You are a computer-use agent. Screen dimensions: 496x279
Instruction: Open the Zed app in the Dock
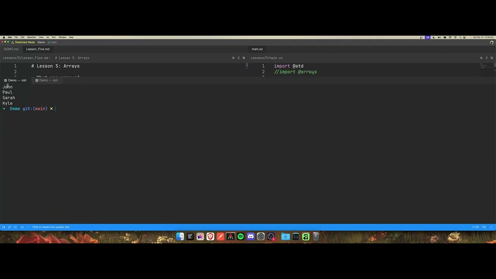click(x=190, y=236)
